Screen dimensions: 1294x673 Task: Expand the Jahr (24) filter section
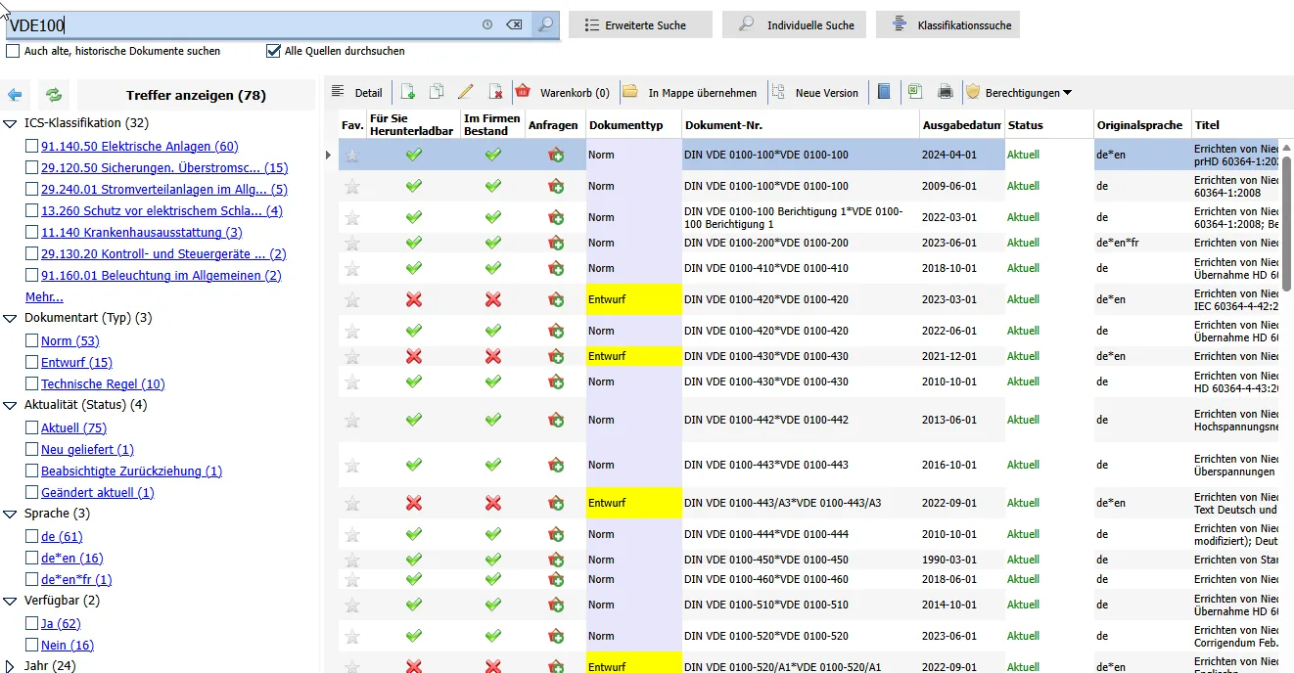pyautogui.click(x=11, y=666)
